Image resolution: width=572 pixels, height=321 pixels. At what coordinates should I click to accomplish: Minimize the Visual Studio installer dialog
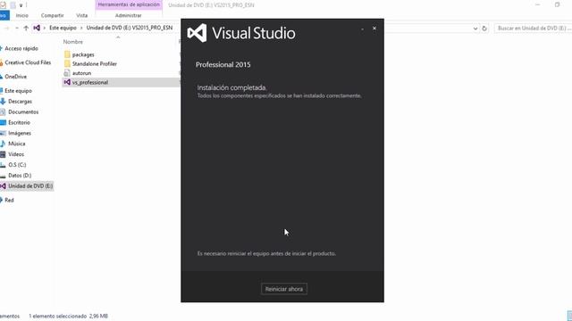(362, 29)
